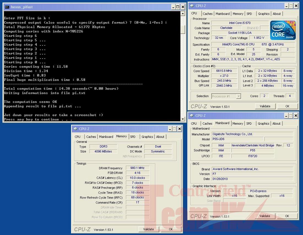Image resolution: width=303 pixels, height=235 pixels.
Task: Click console scrollbar down arrow
Action: click(183, 119)
